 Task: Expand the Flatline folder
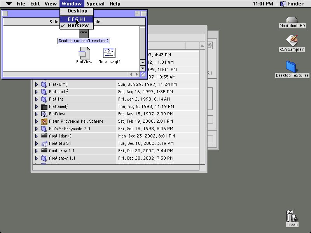(37, 99)
